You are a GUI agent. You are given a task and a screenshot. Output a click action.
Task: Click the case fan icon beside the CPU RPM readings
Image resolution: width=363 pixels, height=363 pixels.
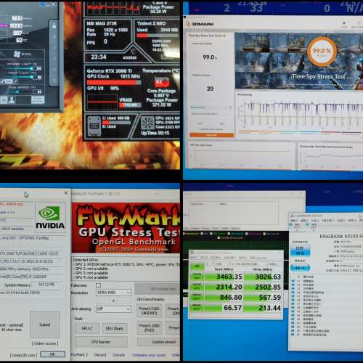point(147,123)
